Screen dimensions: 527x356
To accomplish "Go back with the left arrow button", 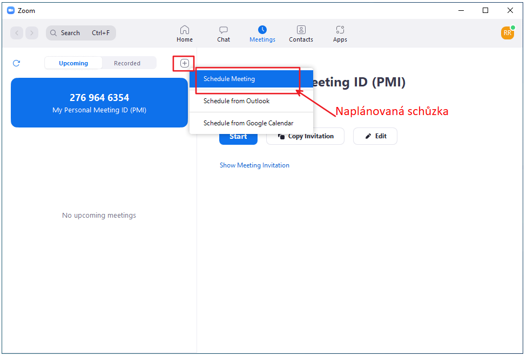I will tap(17, 33).
